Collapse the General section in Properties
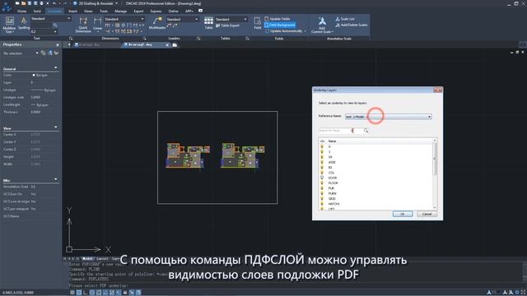The image size is (527, 296). (55, 68)
